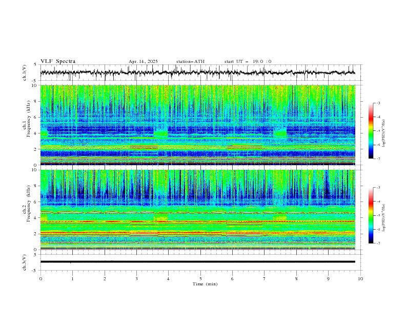Click the ch.2 color bar "log(PSD)(V²/Hz)" label
Image resolution: width=406 pixels, height=313 pixels.
[384, 217]
